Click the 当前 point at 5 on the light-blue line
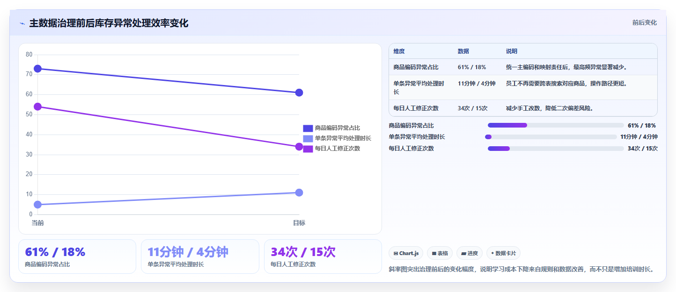This screenshot has height=292, width=676. (x=38, y=204)
